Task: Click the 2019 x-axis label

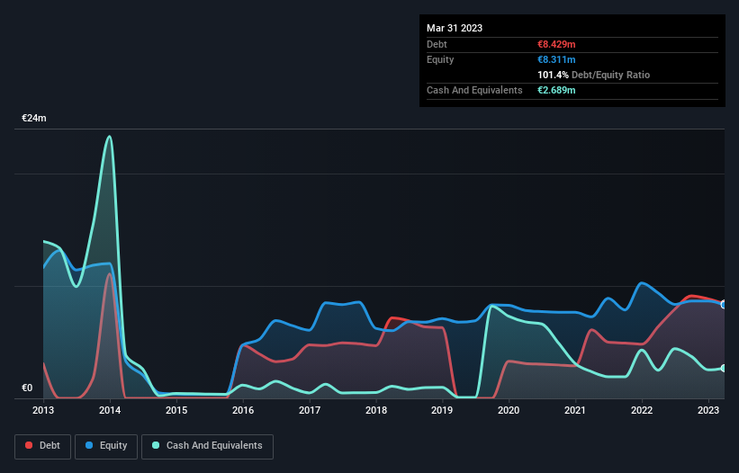Action: click(442, 410)
